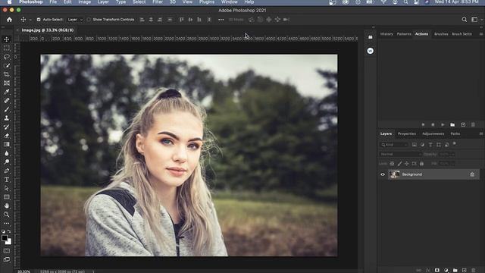Click the background color swatch
Viewport: 485px width, 273px height.
pos(9,242)
